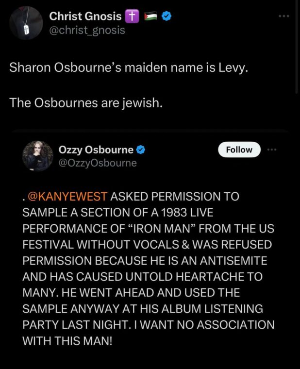The height and width of the screenshot is (369, 300).
Task: Click the @OzzyOsbourne handle
Action: tap(98, 163)
